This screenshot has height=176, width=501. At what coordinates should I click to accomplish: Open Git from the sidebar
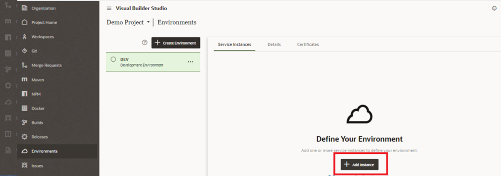coord(34,51)
